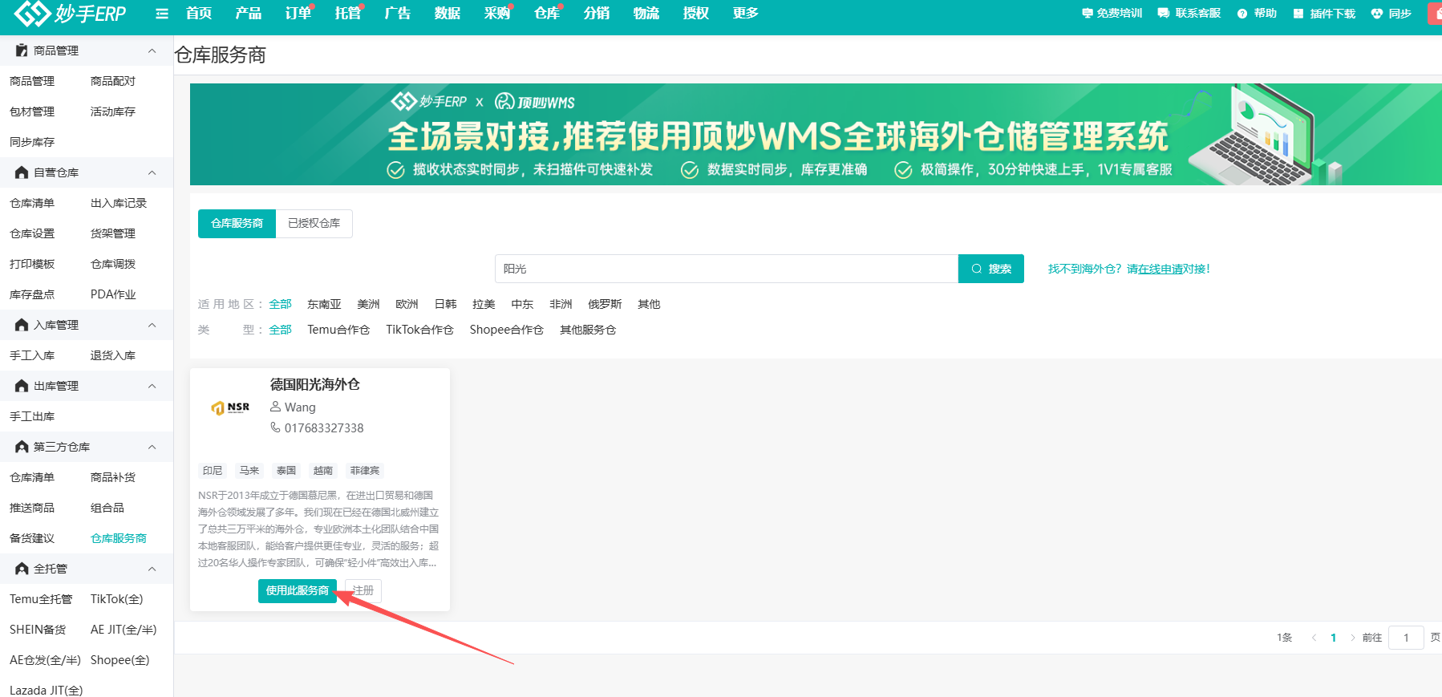Click the 德国阳光海外仓 title

[x=315, y=385]
